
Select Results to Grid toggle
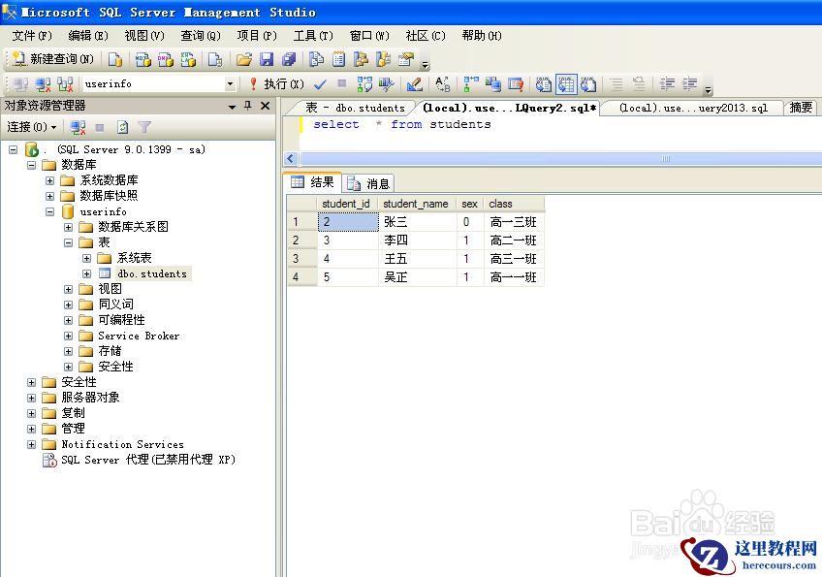[566, 84]
